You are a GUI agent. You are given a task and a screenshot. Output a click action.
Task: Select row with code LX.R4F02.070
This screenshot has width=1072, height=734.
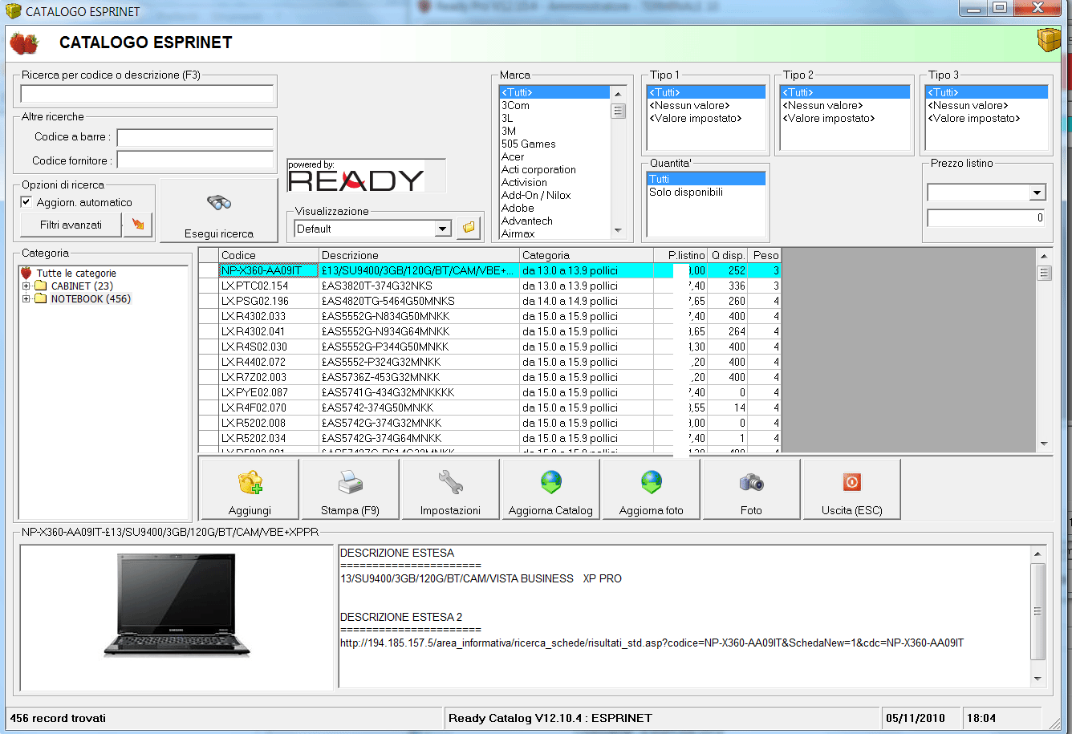[489, 408]
